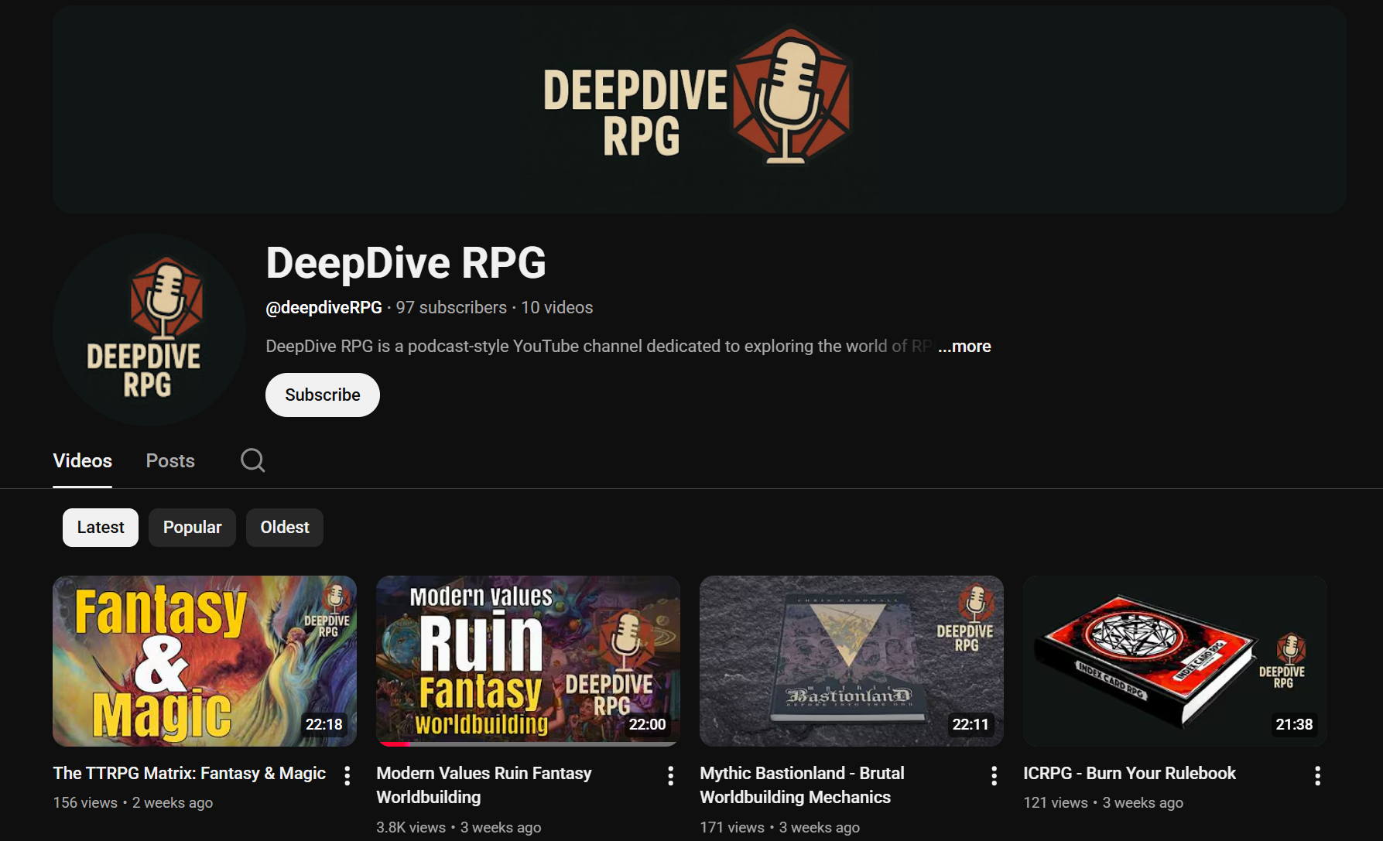Open options menu for Fantasy & Magic video
This screenshot has height=841, width=1383.
click(347, 776)
